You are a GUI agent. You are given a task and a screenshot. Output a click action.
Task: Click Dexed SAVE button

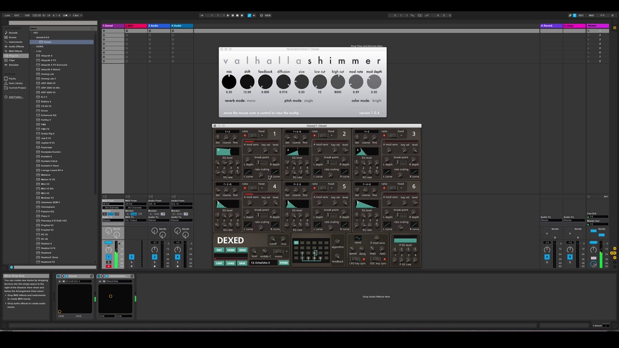tap(242, 263)
